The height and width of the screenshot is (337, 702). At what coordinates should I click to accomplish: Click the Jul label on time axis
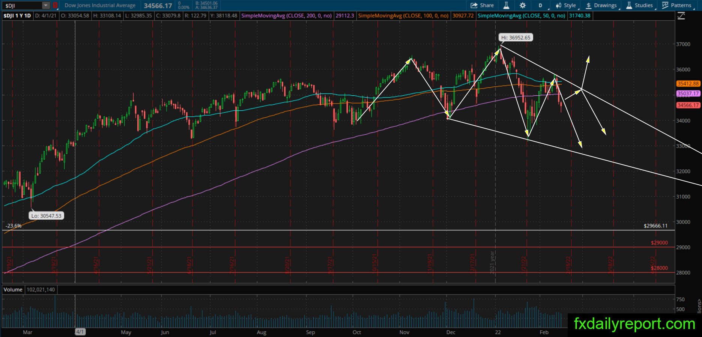213,332
